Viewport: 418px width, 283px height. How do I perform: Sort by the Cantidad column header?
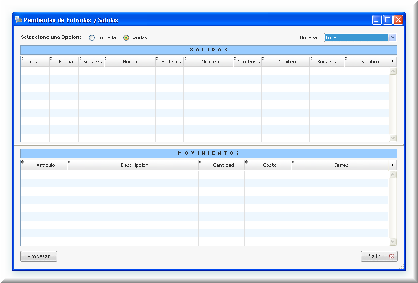tap(222, 165)
